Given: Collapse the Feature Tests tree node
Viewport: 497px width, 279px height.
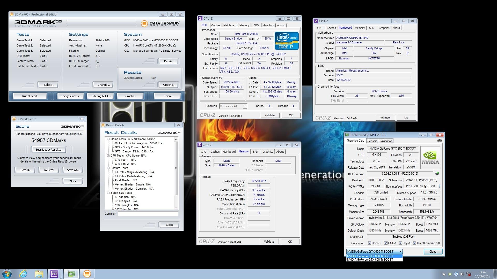Looking at the screenshot, I should click(x=108, y=168).
